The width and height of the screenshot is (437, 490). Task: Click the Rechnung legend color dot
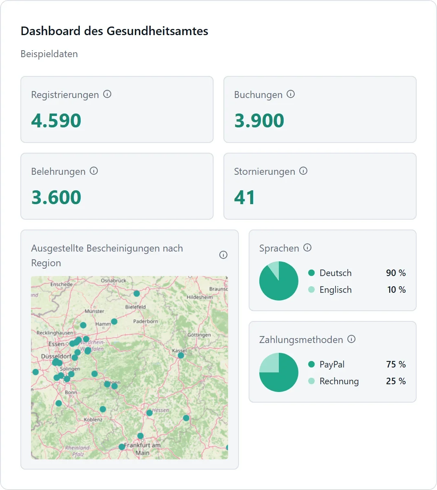coord(311,381)
